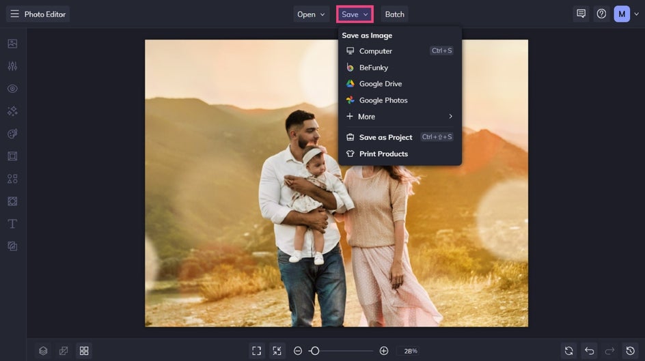This screenshot has width=645, height=361.
Task: Open the Textures tool in sidebar
Action: [12, 246]
